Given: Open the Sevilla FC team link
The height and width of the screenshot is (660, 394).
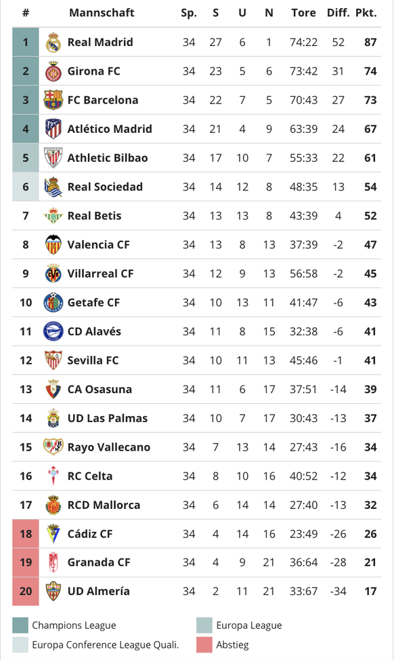Looking at the screenshot, I should click(93, 360).
